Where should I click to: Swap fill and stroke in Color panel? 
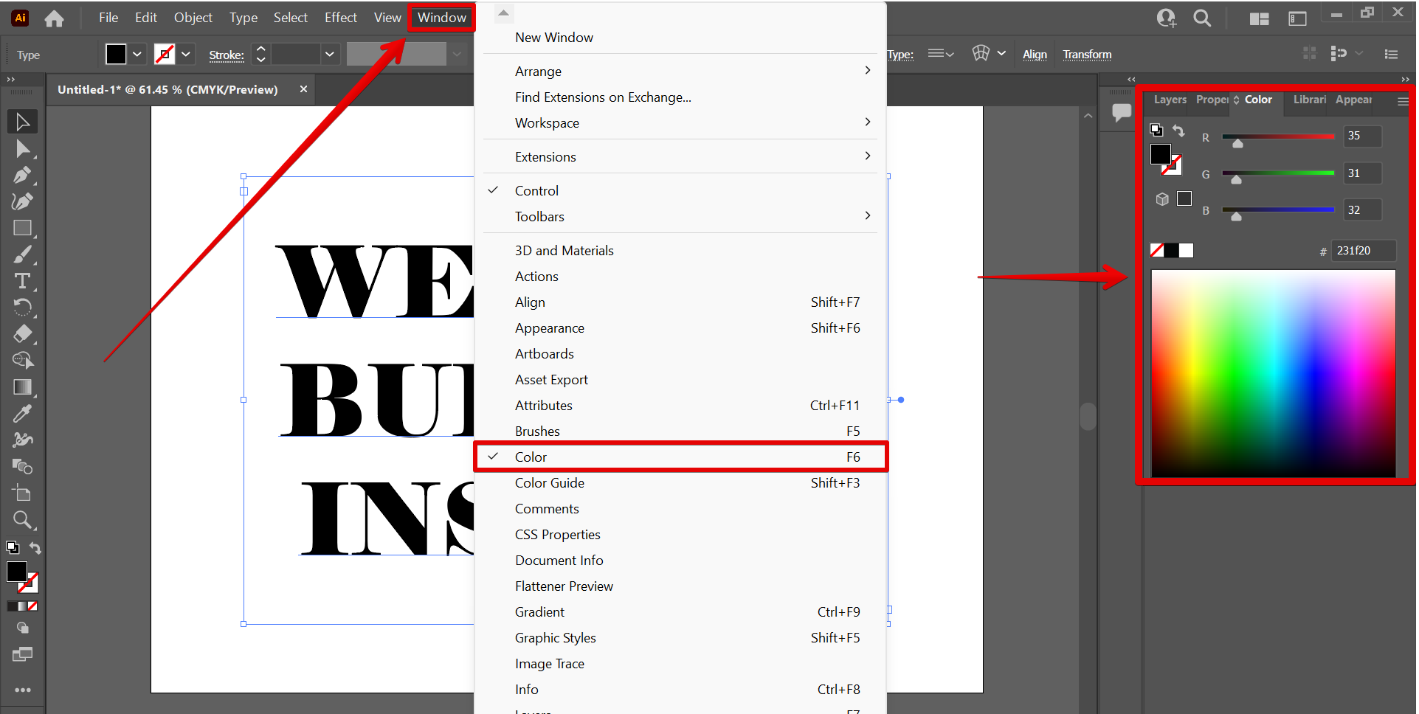coord(1178,131)
